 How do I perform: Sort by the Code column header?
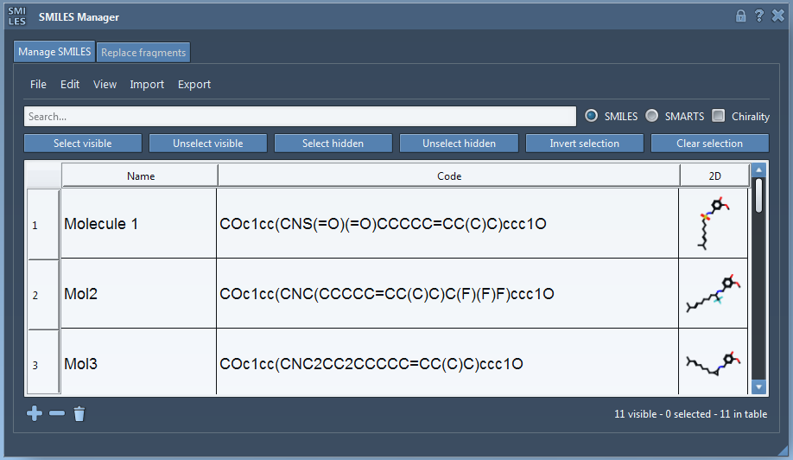[449, 176]
